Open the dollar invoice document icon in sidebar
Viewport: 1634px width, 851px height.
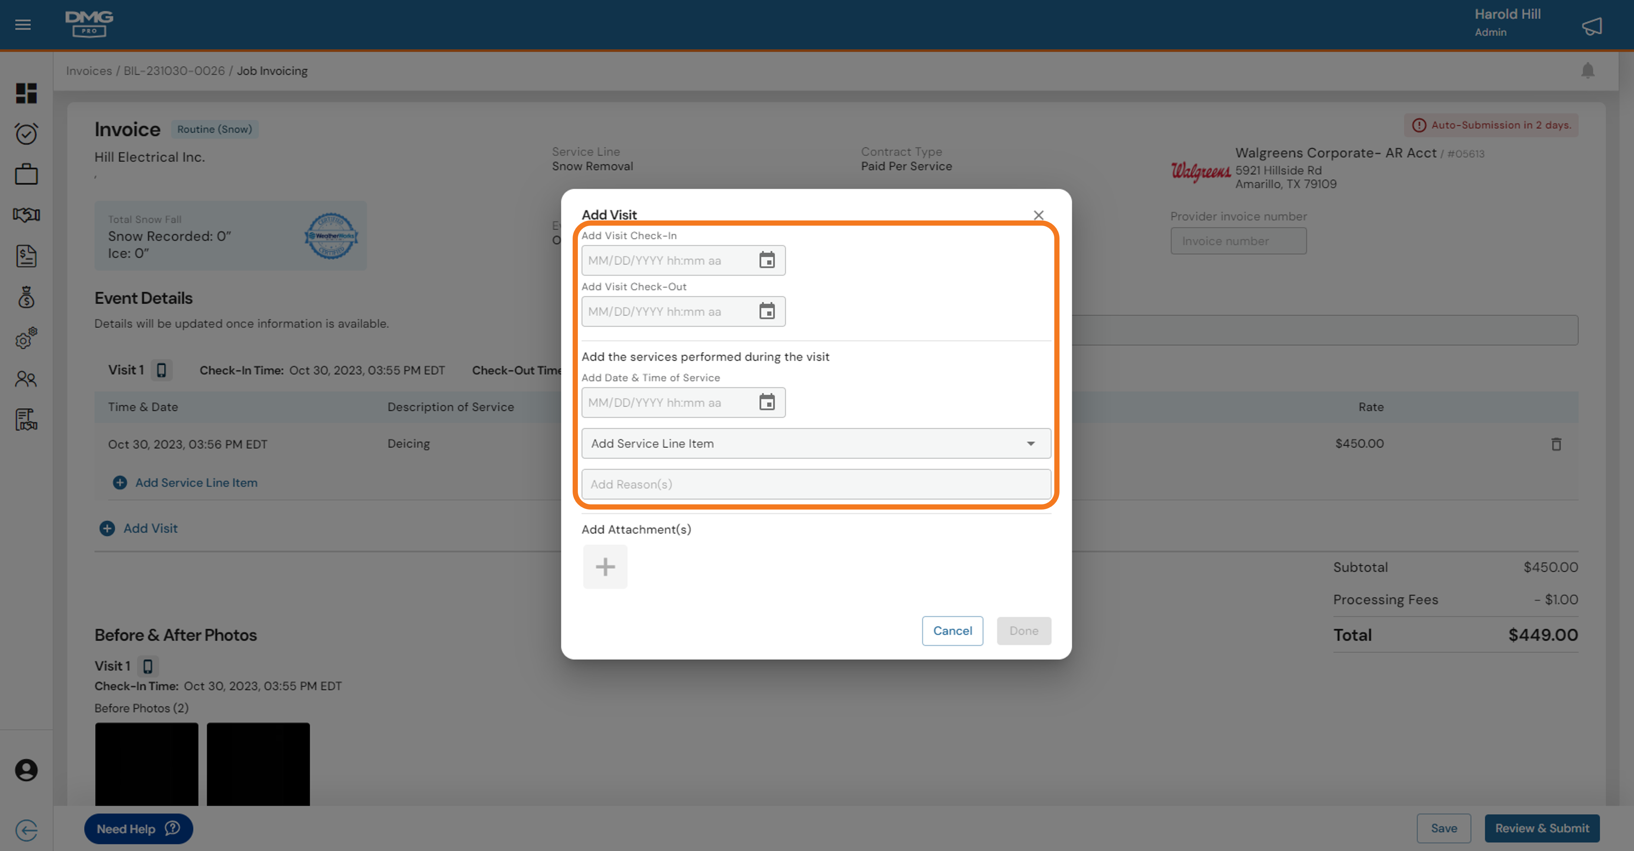pyautogui.click(x=26, y=256)
